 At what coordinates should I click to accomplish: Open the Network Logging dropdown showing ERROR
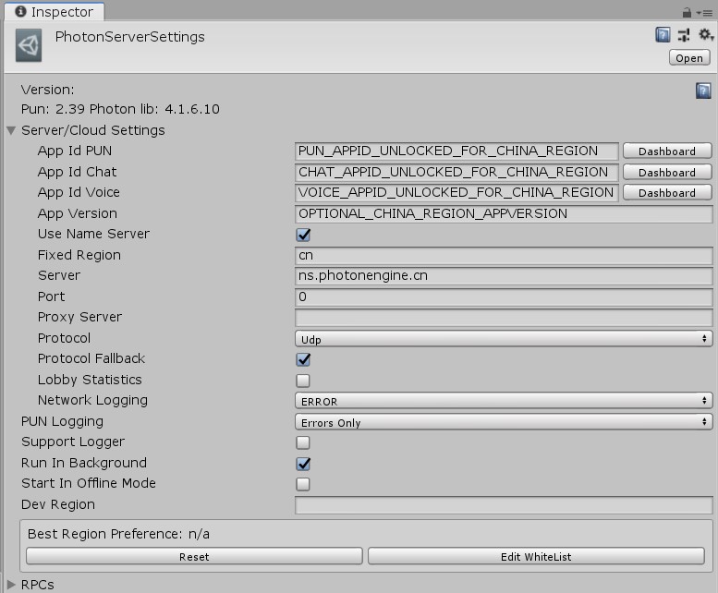pos(504,401)
